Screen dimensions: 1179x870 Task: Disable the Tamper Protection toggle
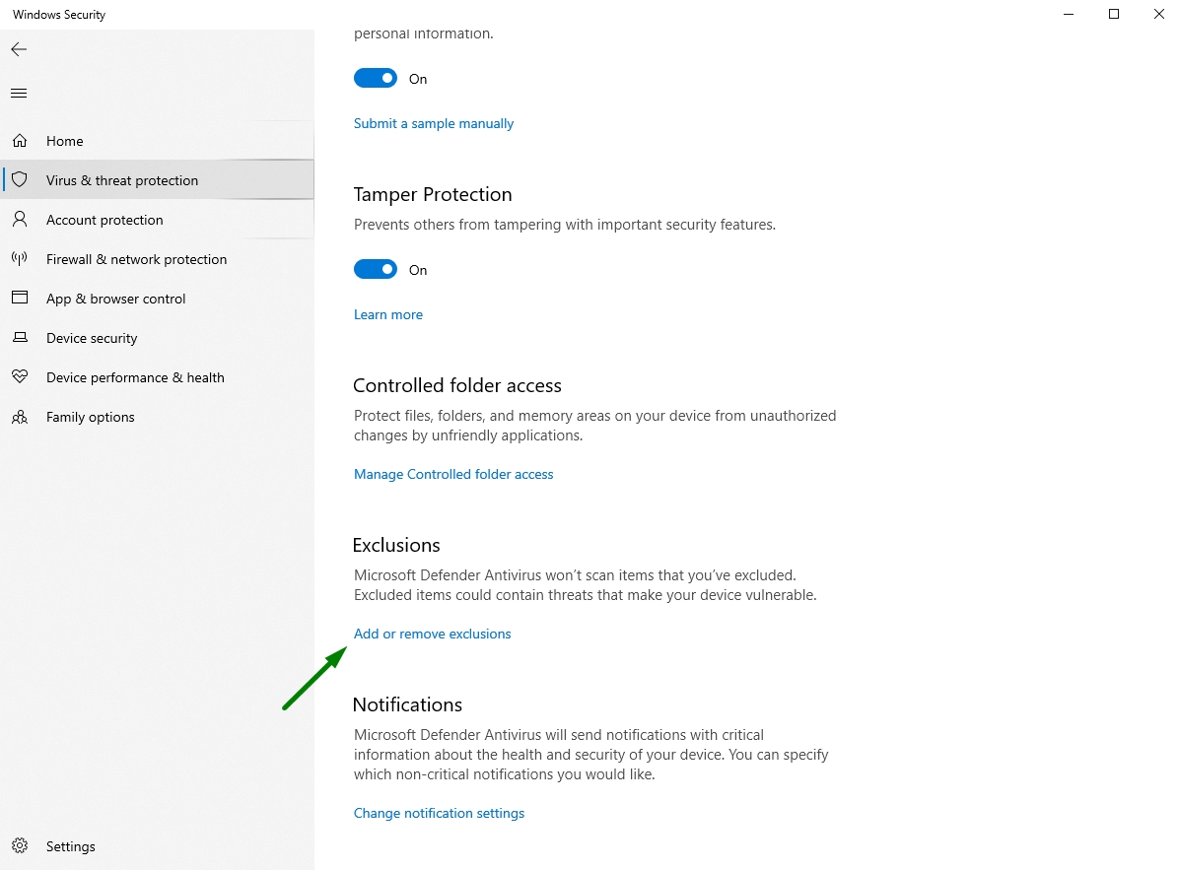click(x=376, y=269)
